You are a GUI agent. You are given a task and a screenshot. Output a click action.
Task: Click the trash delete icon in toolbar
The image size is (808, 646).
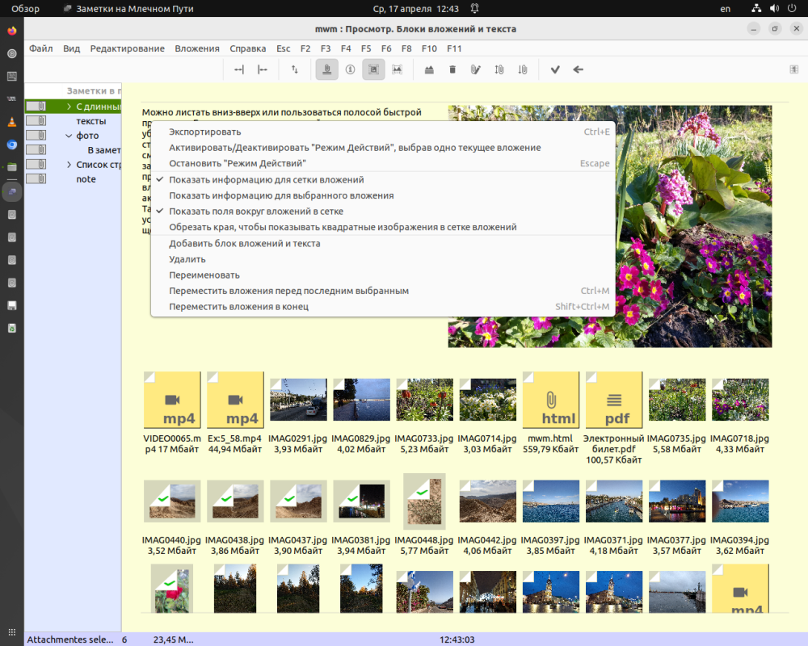[452, 70]
